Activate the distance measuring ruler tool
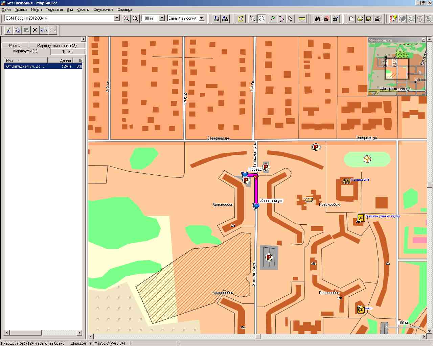This screenshot has height=346, width=433. [x=302, y=19]
